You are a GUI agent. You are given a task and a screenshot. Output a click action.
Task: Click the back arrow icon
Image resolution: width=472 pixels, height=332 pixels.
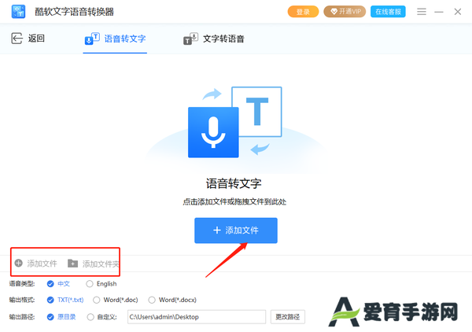[17, 39]
